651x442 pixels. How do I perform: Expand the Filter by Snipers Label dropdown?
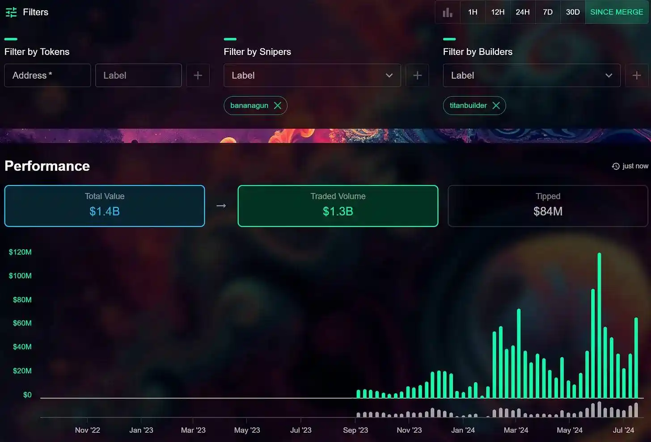pyautogui.click(x=312, y=76)
